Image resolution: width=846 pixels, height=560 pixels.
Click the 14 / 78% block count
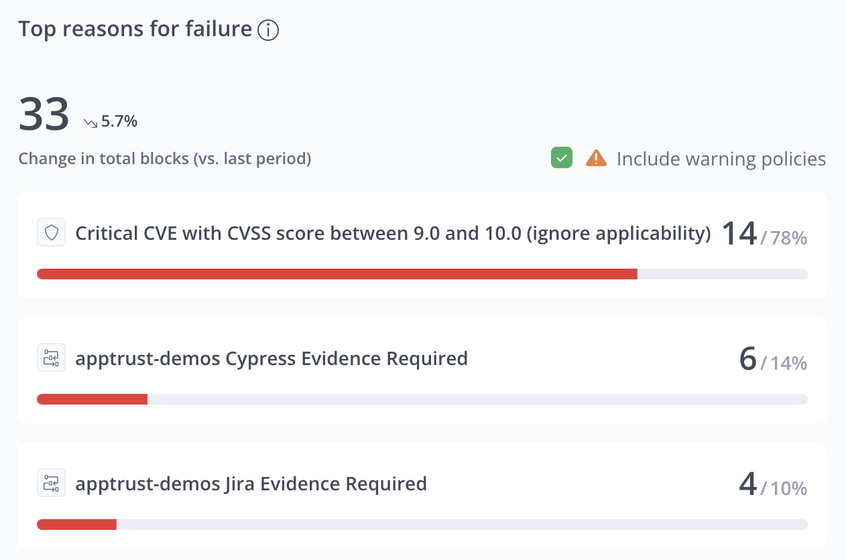[x=764, y=235]
